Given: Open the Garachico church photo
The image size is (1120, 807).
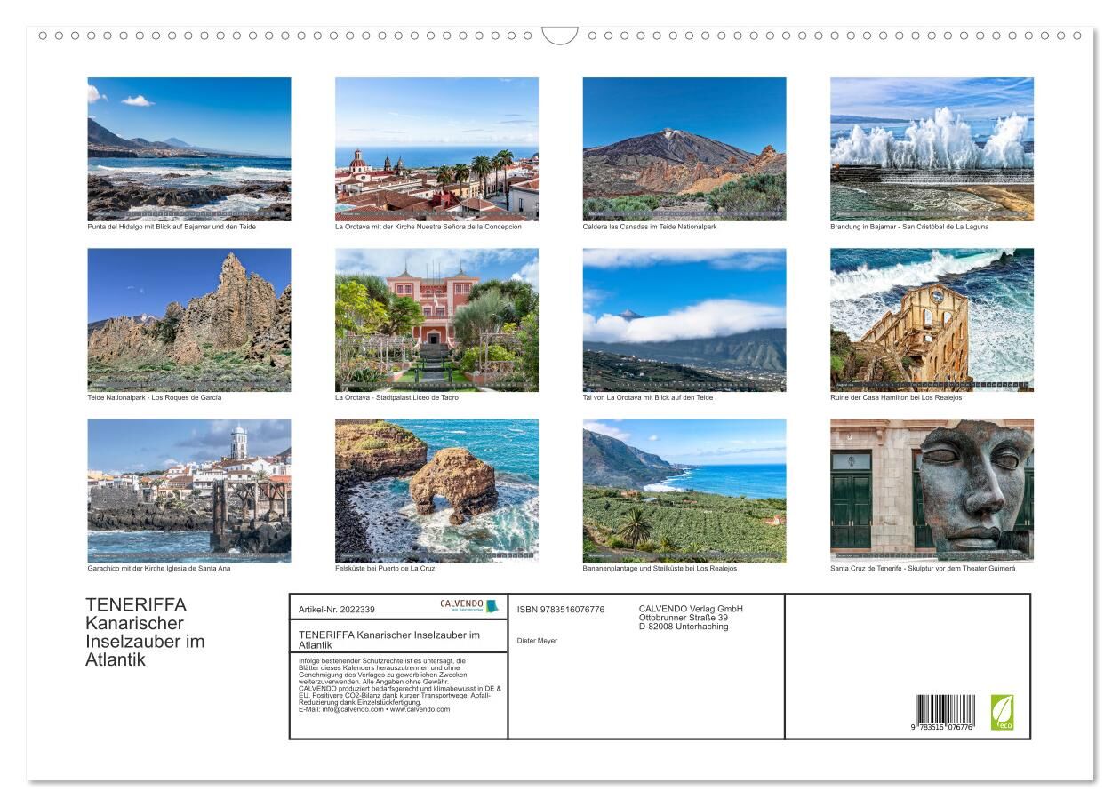Looking at the screenshot, I should point(189,491).
